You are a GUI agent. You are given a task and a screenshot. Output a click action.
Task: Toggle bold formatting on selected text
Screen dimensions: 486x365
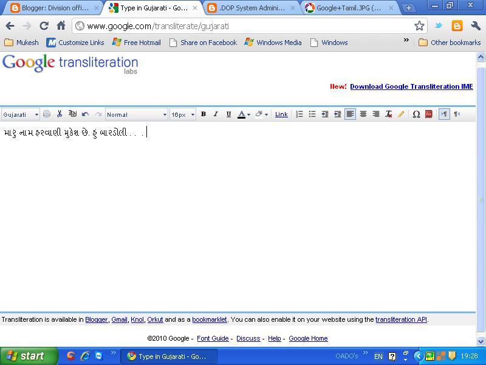(x=204, y=114)
